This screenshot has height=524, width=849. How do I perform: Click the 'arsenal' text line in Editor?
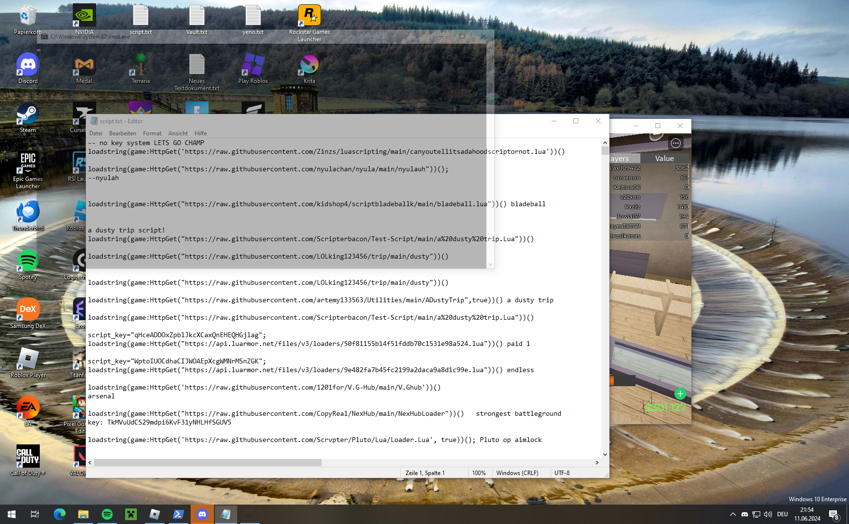(x=101, y=396)
